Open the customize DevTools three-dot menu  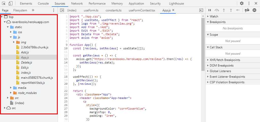click(x=249, y=3)
